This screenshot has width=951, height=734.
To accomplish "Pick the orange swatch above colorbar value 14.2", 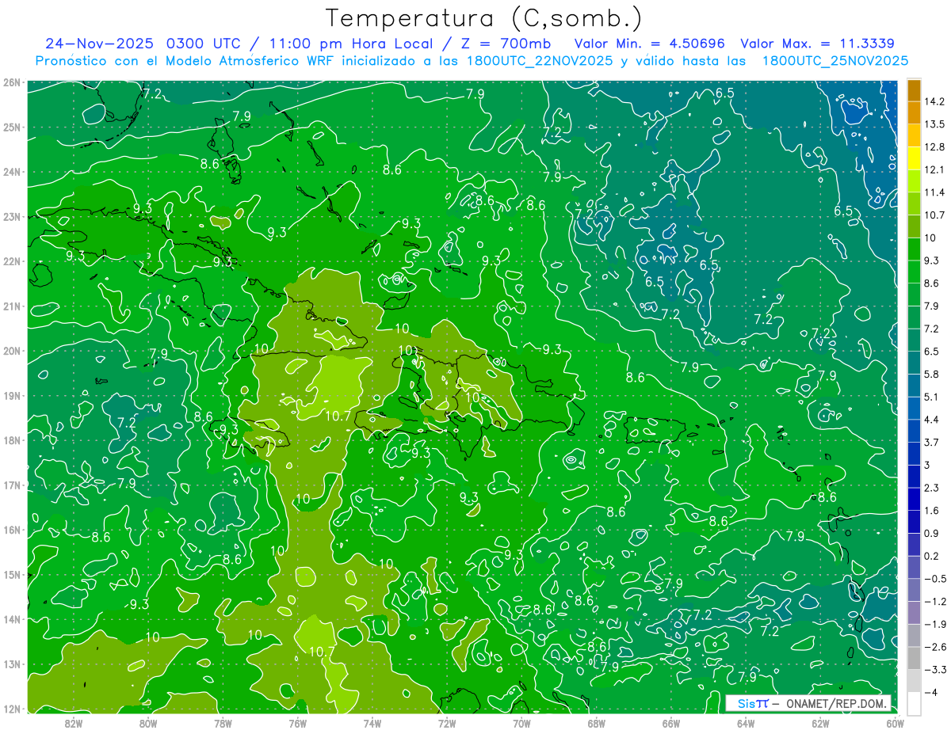I will pyautogui.click(x=914, y=89).
